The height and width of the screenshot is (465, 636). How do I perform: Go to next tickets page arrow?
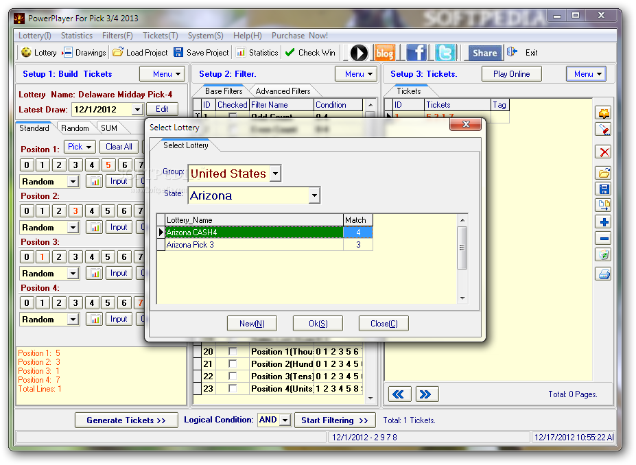(x=427, y=394)
